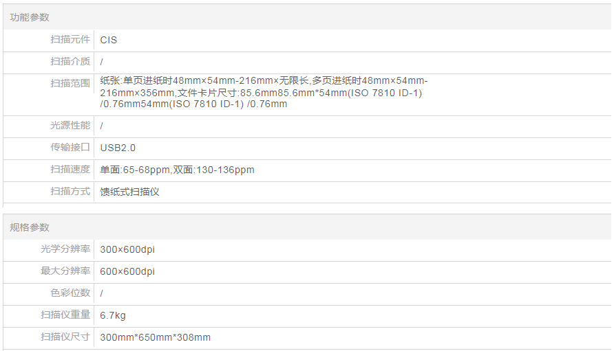Click the 600×600dpi value
The image size is (614, 351).
(x=127, y=271)
